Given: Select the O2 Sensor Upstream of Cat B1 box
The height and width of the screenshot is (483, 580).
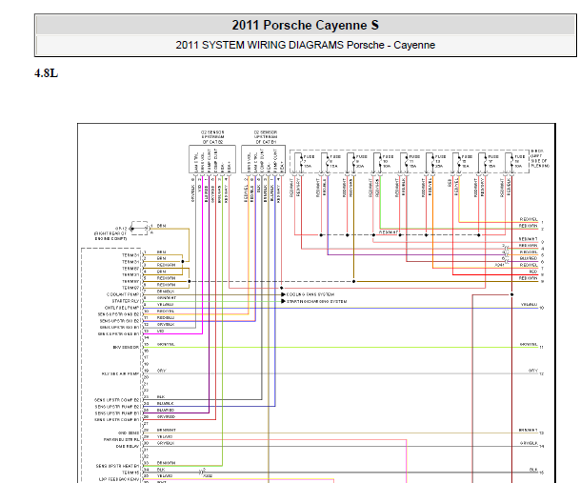Looking at the screenshot, I should click(264, 159).
